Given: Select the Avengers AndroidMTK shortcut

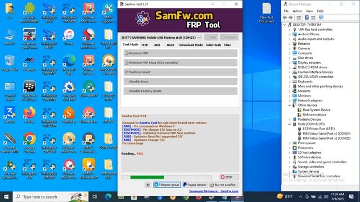Looking at the screenshot, I should click(29, 12).
